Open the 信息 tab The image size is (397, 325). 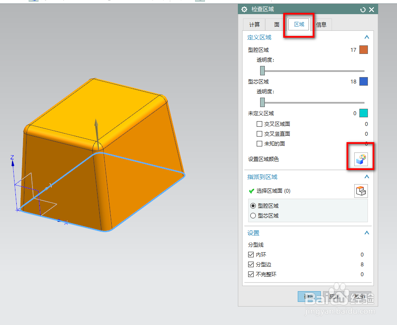(321, 24)
